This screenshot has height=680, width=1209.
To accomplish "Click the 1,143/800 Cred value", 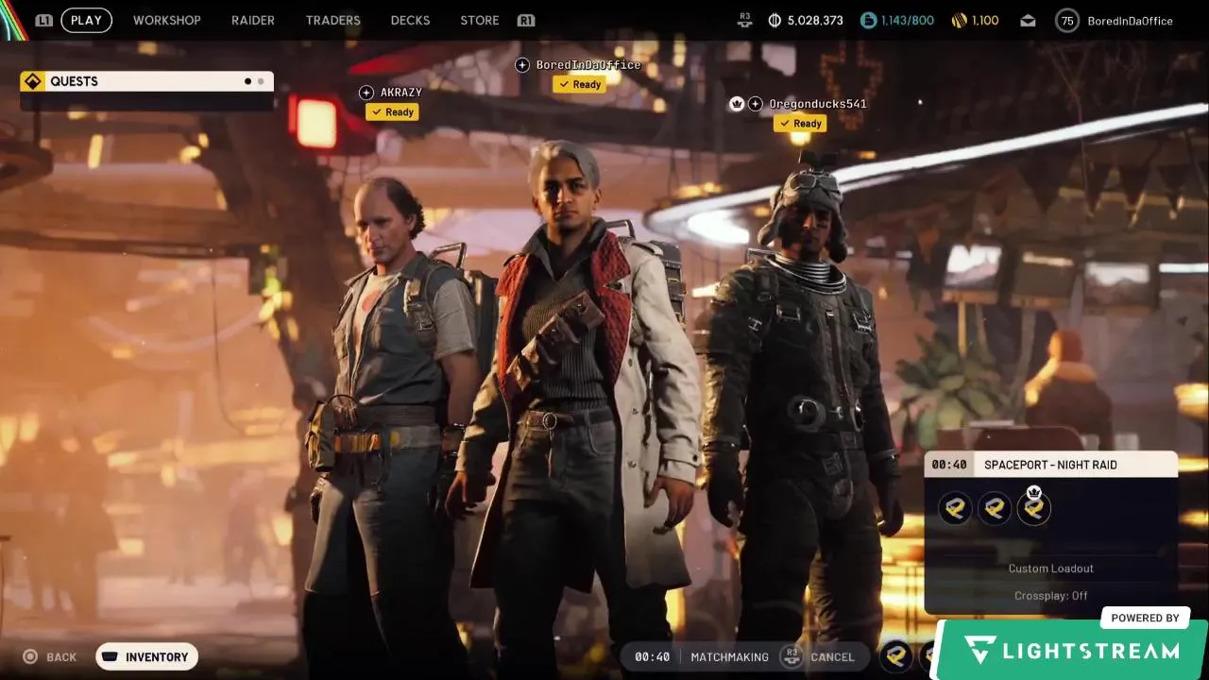I will [907, 20].
